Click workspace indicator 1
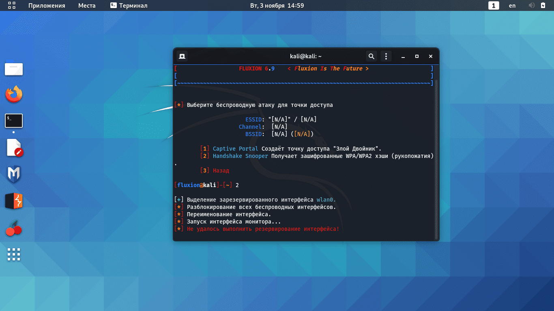 point(494,5)
